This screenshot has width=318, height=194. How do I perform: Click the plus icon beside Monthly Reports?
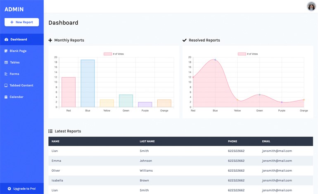coord(50,40)
